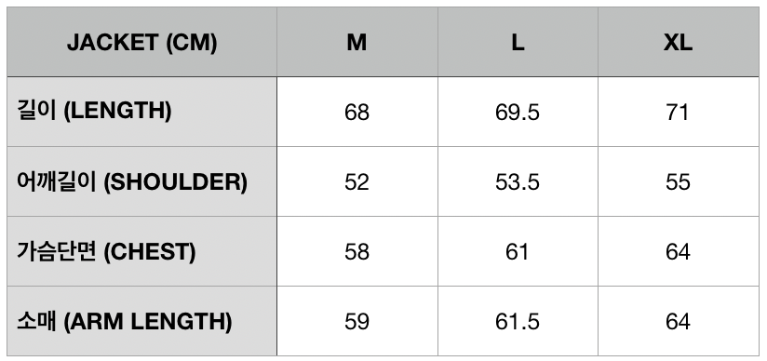767x361 pixels.
Task: Select the L size column header
Action: (518, 42)
